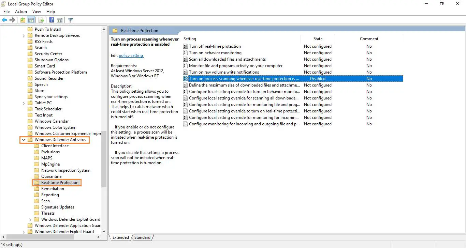The height and width of the screenshot is (248, 466).
Task: Open the File menu
Action: coord(6,12)
